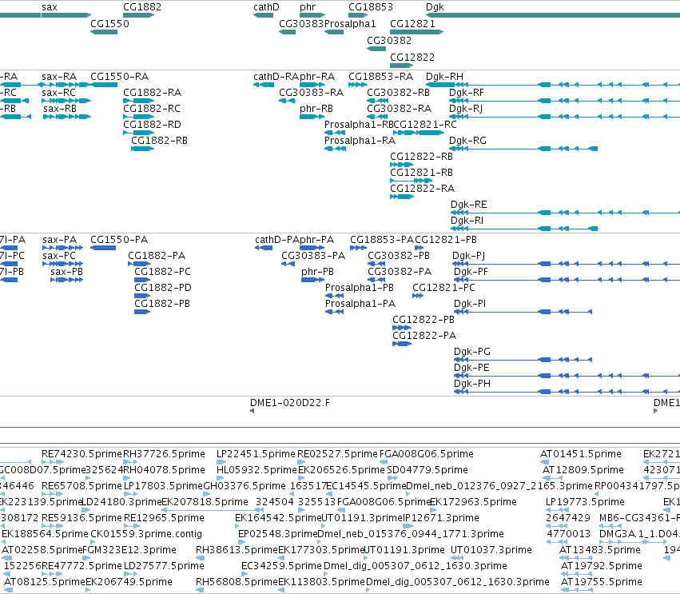Click the CG30383-PA protein label

(x=313, y=256)
